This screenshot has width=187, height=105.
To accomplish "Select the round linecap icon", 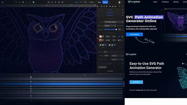I will click(x=103, y=45).
